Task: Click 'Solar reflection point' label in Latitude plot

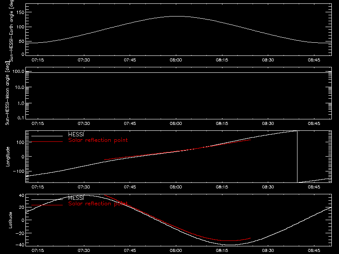Action: tap(98, 204)
